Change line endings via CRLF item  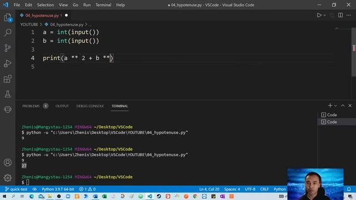(264, 189)
